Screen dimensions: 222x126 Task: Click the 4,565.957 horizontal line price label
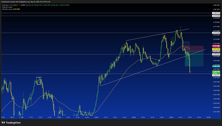coord(216,75)
